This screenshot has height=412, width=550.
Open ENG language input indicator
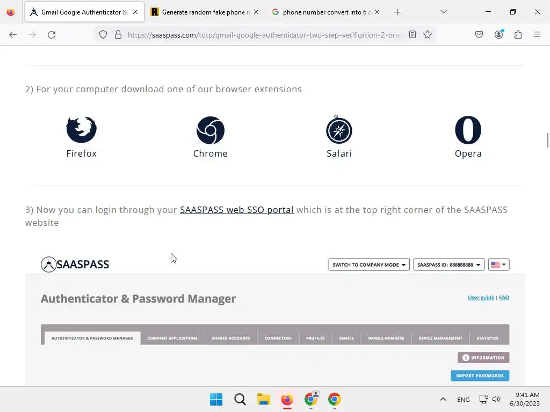click(464, 399)
